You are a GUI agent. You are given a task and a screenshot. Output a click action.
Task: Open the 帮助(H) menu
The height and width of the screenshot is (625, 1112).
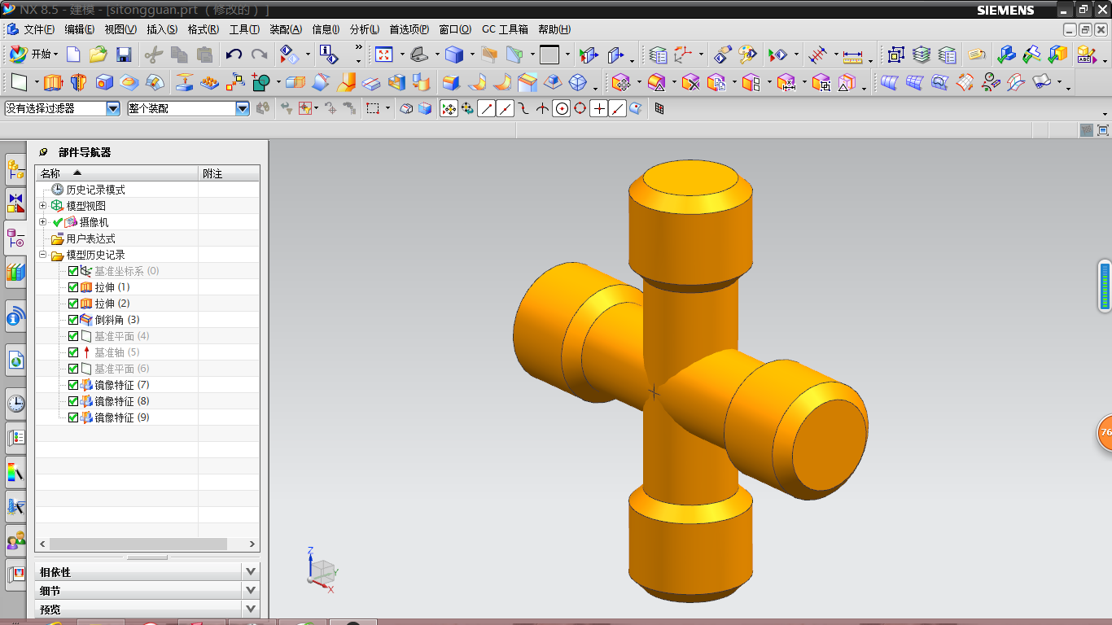click(554, 29)
